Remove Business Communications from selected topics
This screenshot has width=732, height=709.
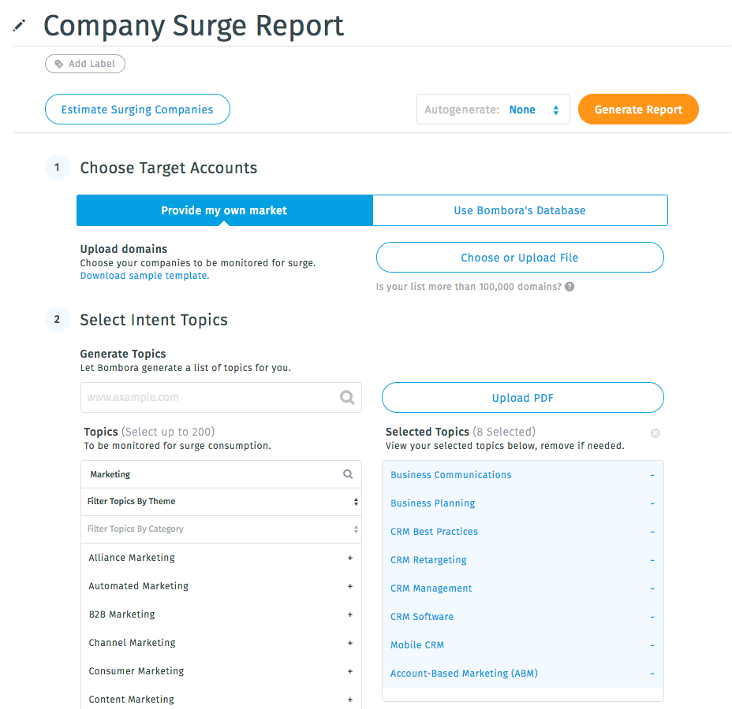652,475
